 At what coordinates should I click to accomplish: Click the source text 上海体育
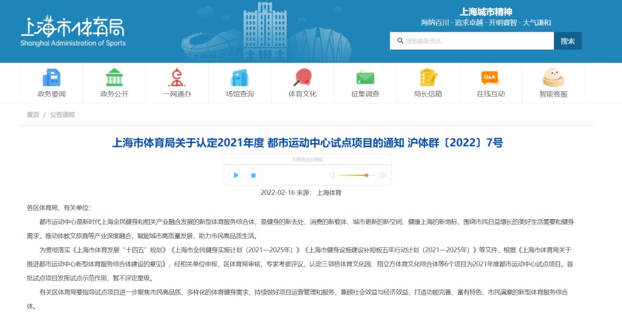[x=329, y=193]
